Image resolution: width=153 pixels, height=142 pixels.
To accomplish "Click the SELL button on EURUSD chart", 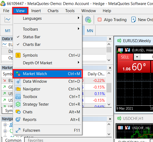I will click(125, 57).
